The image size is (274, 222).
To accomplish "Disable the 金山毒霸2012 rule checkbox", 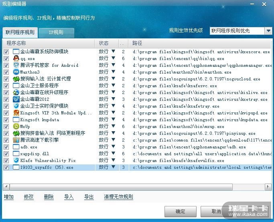I will click(6, 99).
